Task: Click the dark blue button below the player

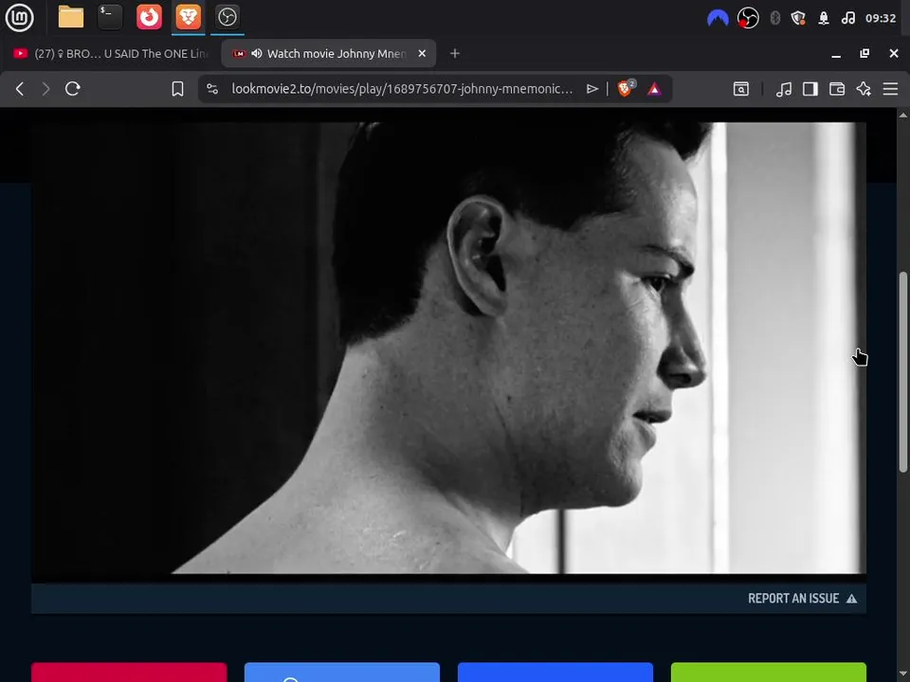Action: click(555, 673)
